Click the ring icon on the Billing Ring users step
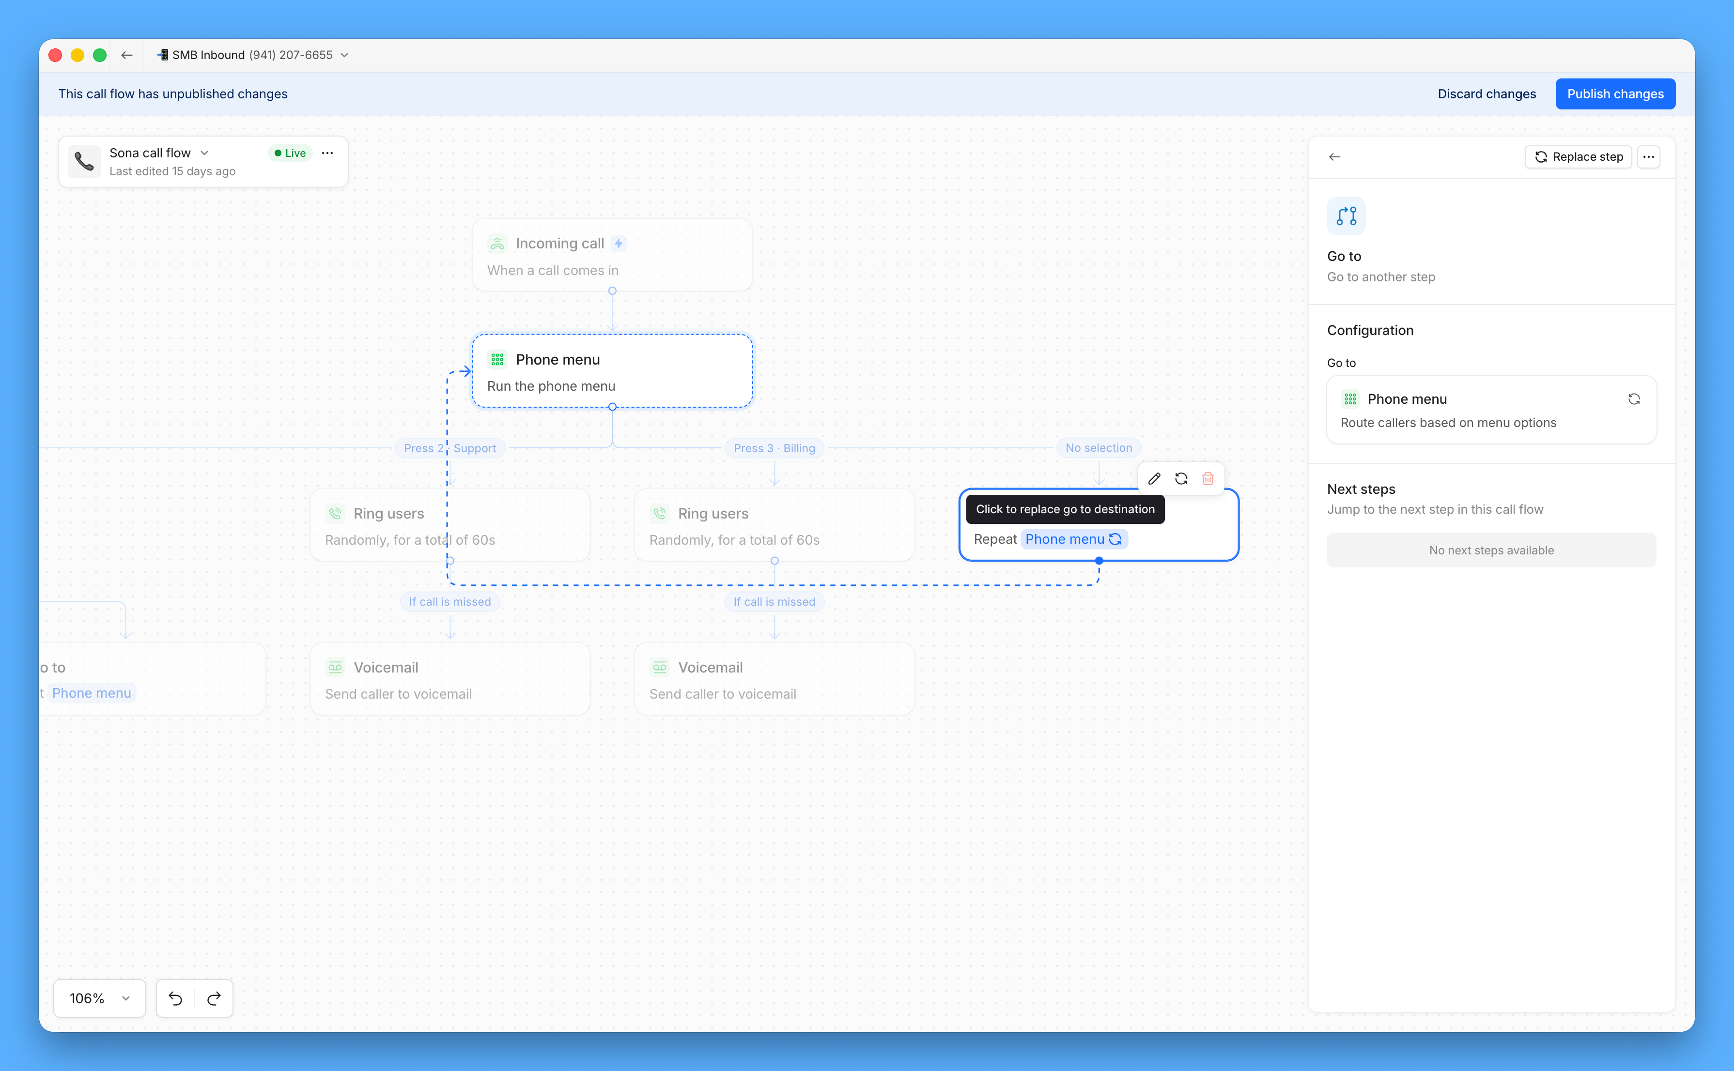The height and width of the screenshot is (1071, 1734). (x=660, y=514)
